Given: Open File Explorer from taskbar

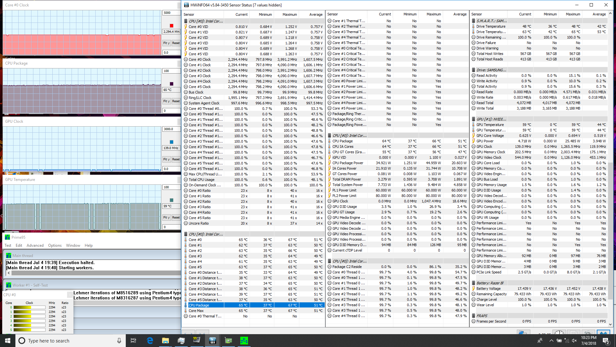Looking at the screenshot, I should (165, 341).
